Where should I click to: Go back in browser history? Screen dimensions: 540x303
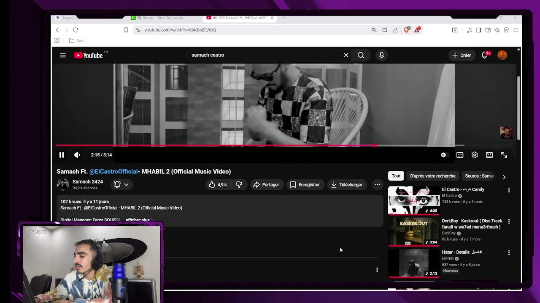[57, 30]
